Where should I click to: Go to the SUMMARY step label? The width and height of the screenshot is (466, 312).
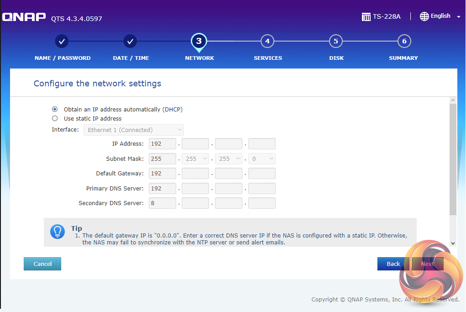[403, 58]
